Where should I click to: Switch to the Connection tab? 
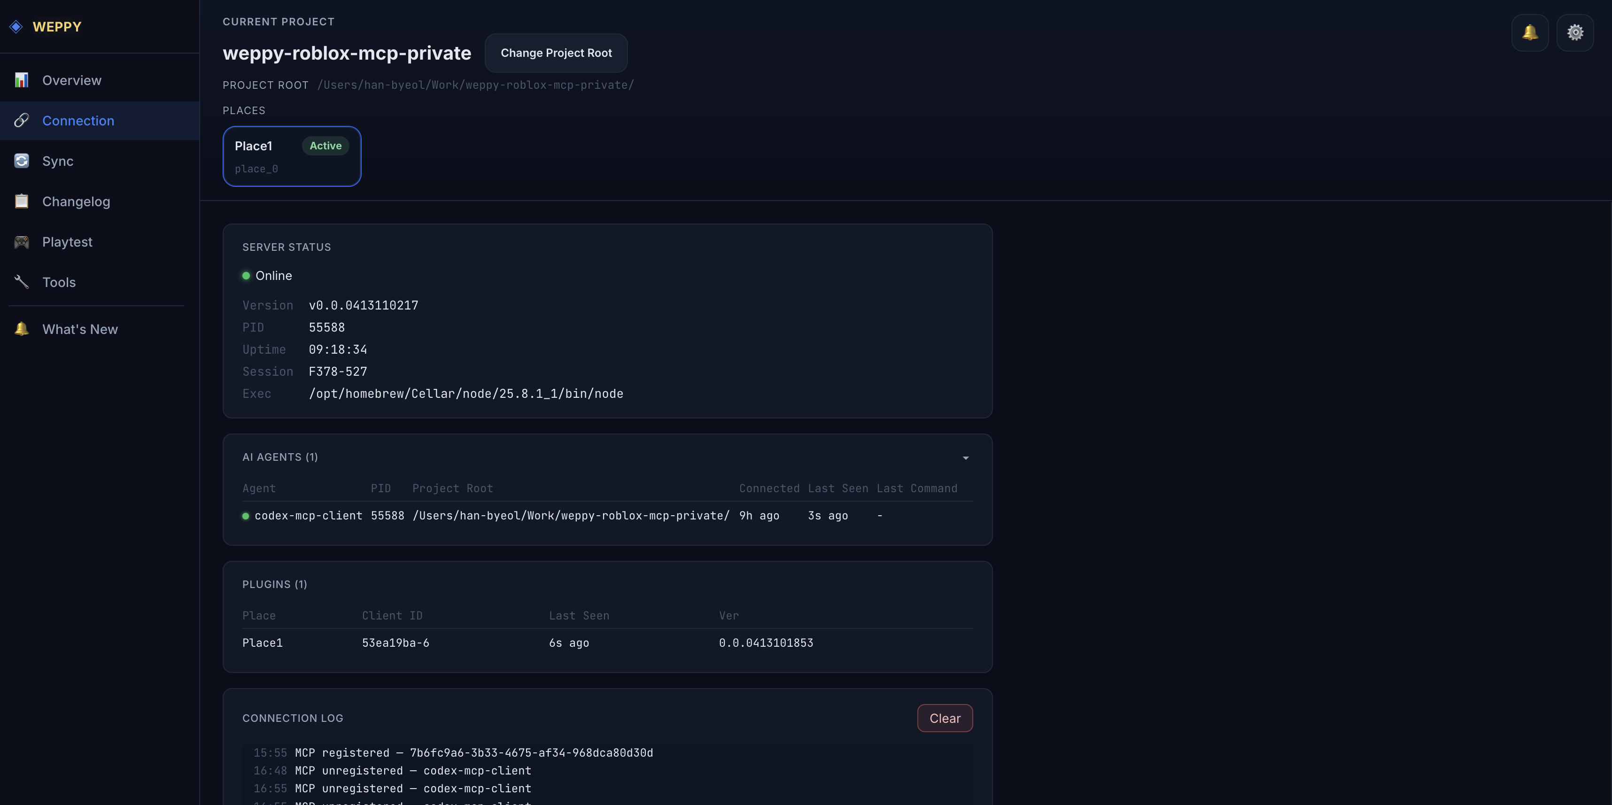[x=78, y=120]
